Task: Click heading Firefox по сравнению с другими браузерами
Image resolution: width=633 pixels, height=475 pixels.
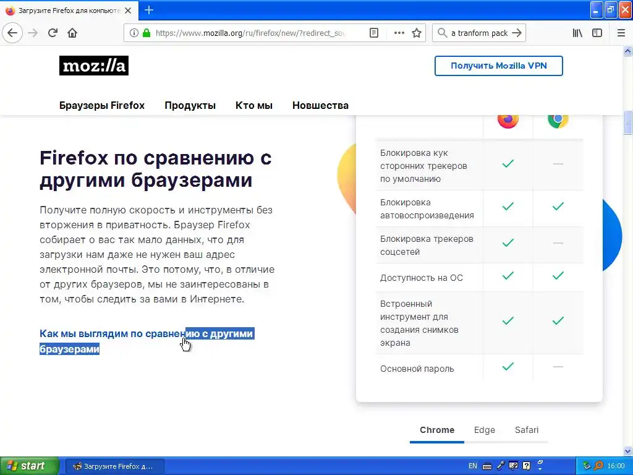Action: [155, 168]
